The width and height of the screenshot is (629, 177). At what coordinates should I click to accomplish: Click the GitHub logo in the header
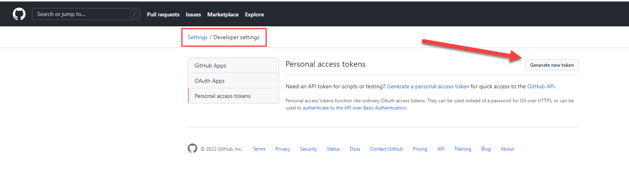tap(19, 14)
